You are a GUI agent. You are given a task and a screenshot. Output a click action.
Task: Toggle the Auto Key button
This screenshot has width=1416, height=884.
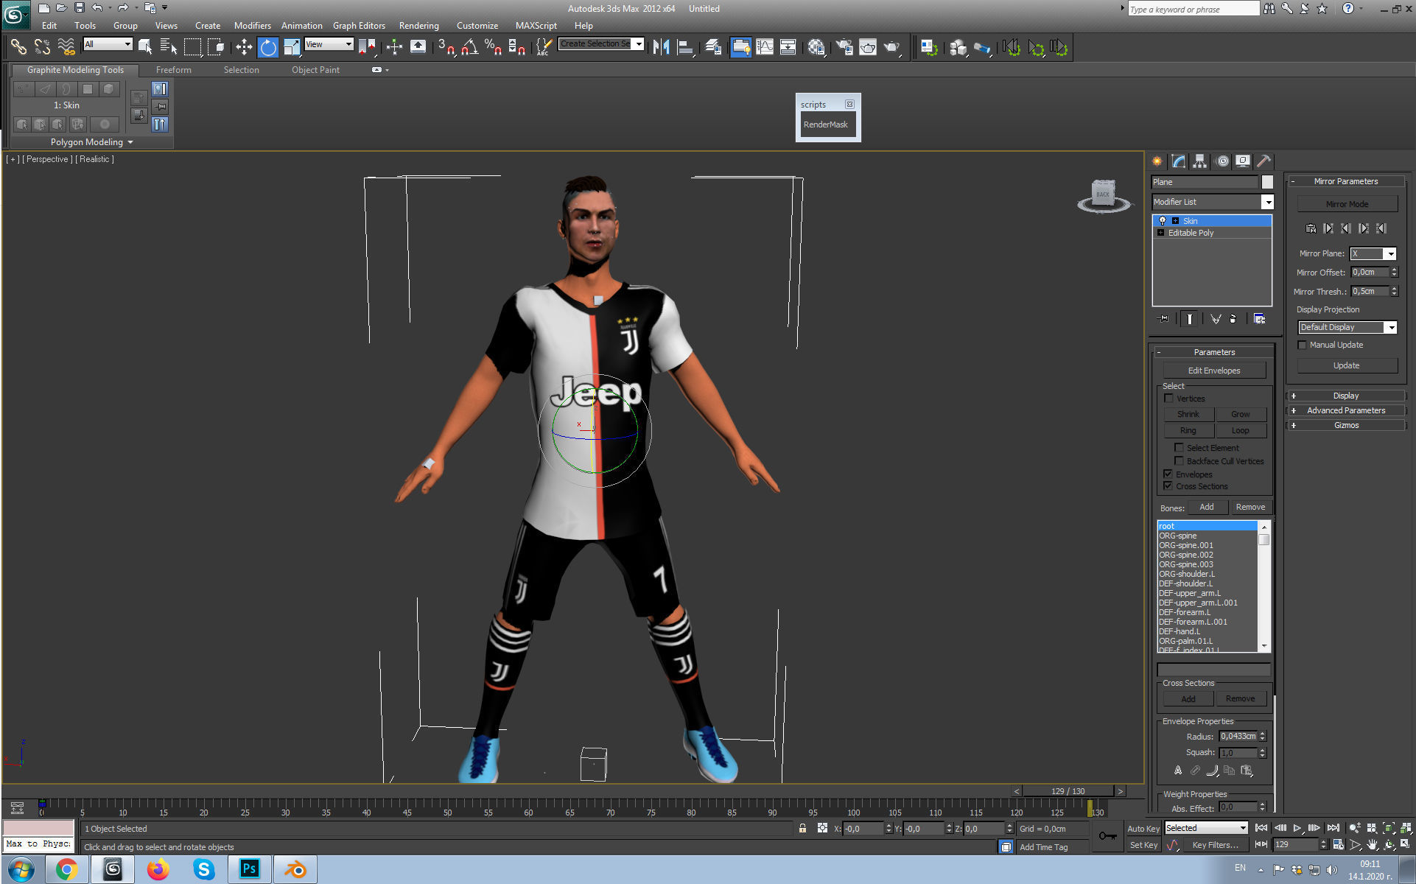coord(1143,829)
